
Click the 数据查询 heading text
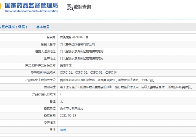tap(82, 7)
